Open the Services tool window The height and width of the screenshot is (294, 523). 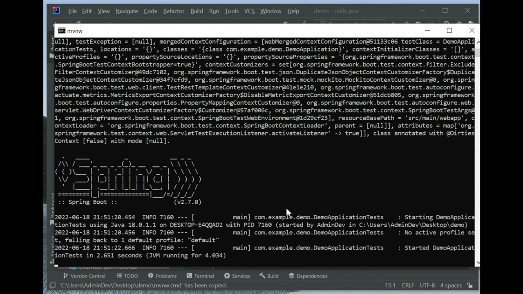[237, 276]
